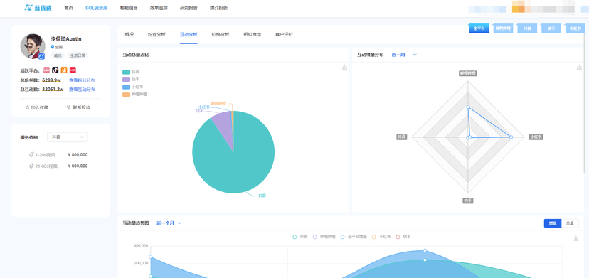Select the 快手 platform filter at top right
Image resolution: width=589 pixels, height=278 pixels.
pos(551,28)
